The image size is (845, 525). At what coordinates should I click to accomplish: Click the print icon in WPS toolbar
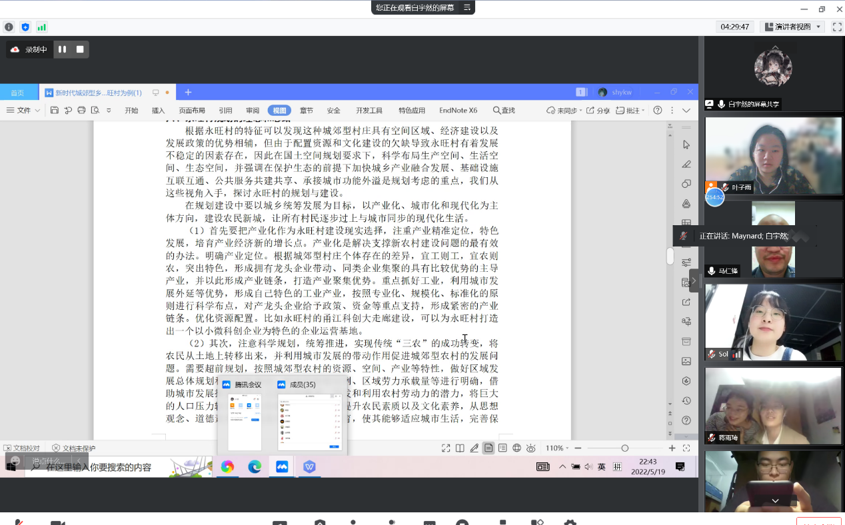pyautogui.click(x=81, y=111)
